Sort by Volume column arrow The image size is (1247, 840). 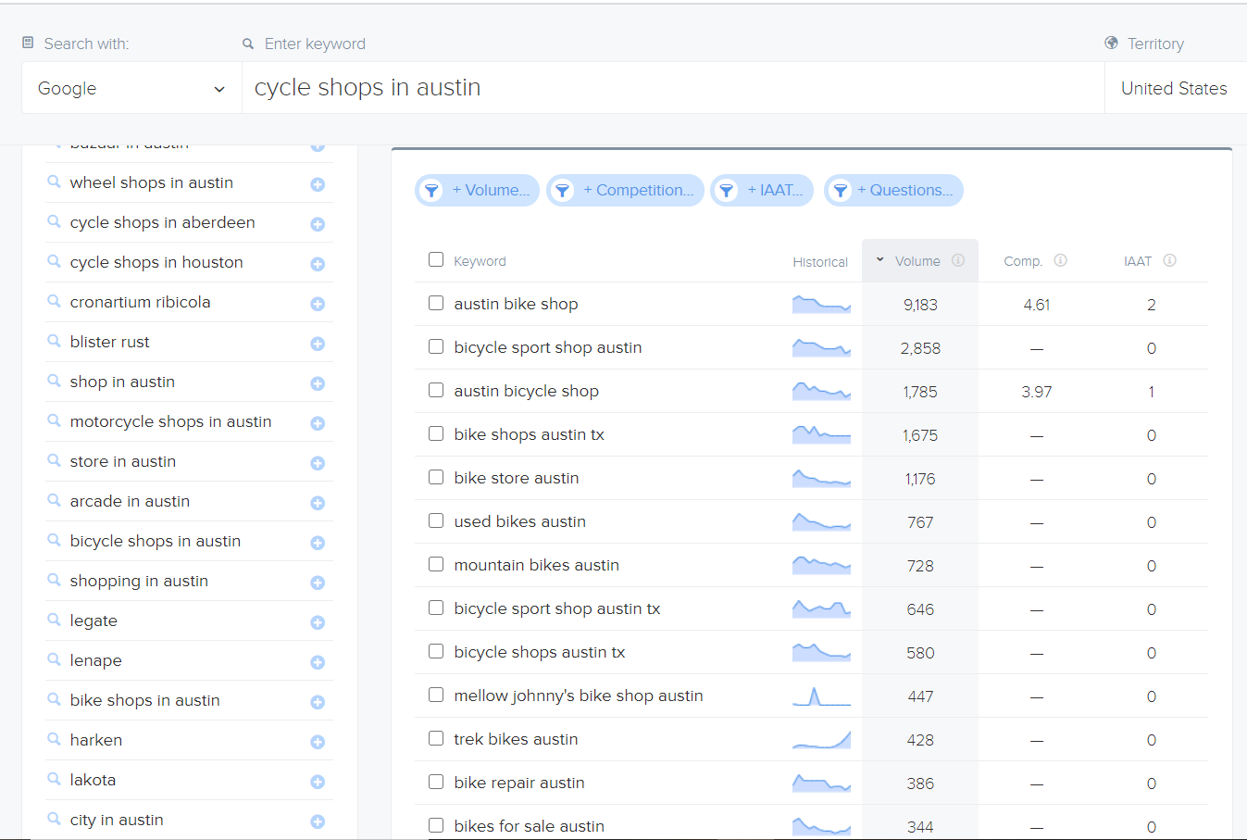click(880, 260)
